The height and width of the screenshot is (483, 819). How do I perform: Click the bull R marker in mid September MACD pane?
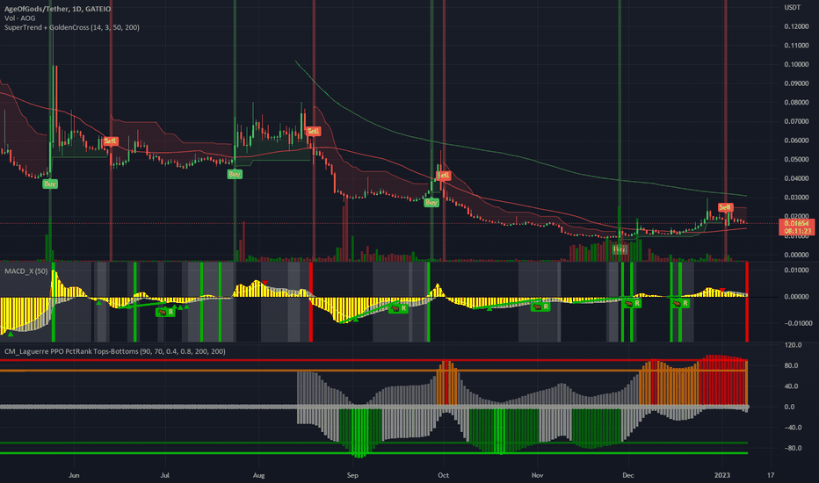click(x=399, y=308)
